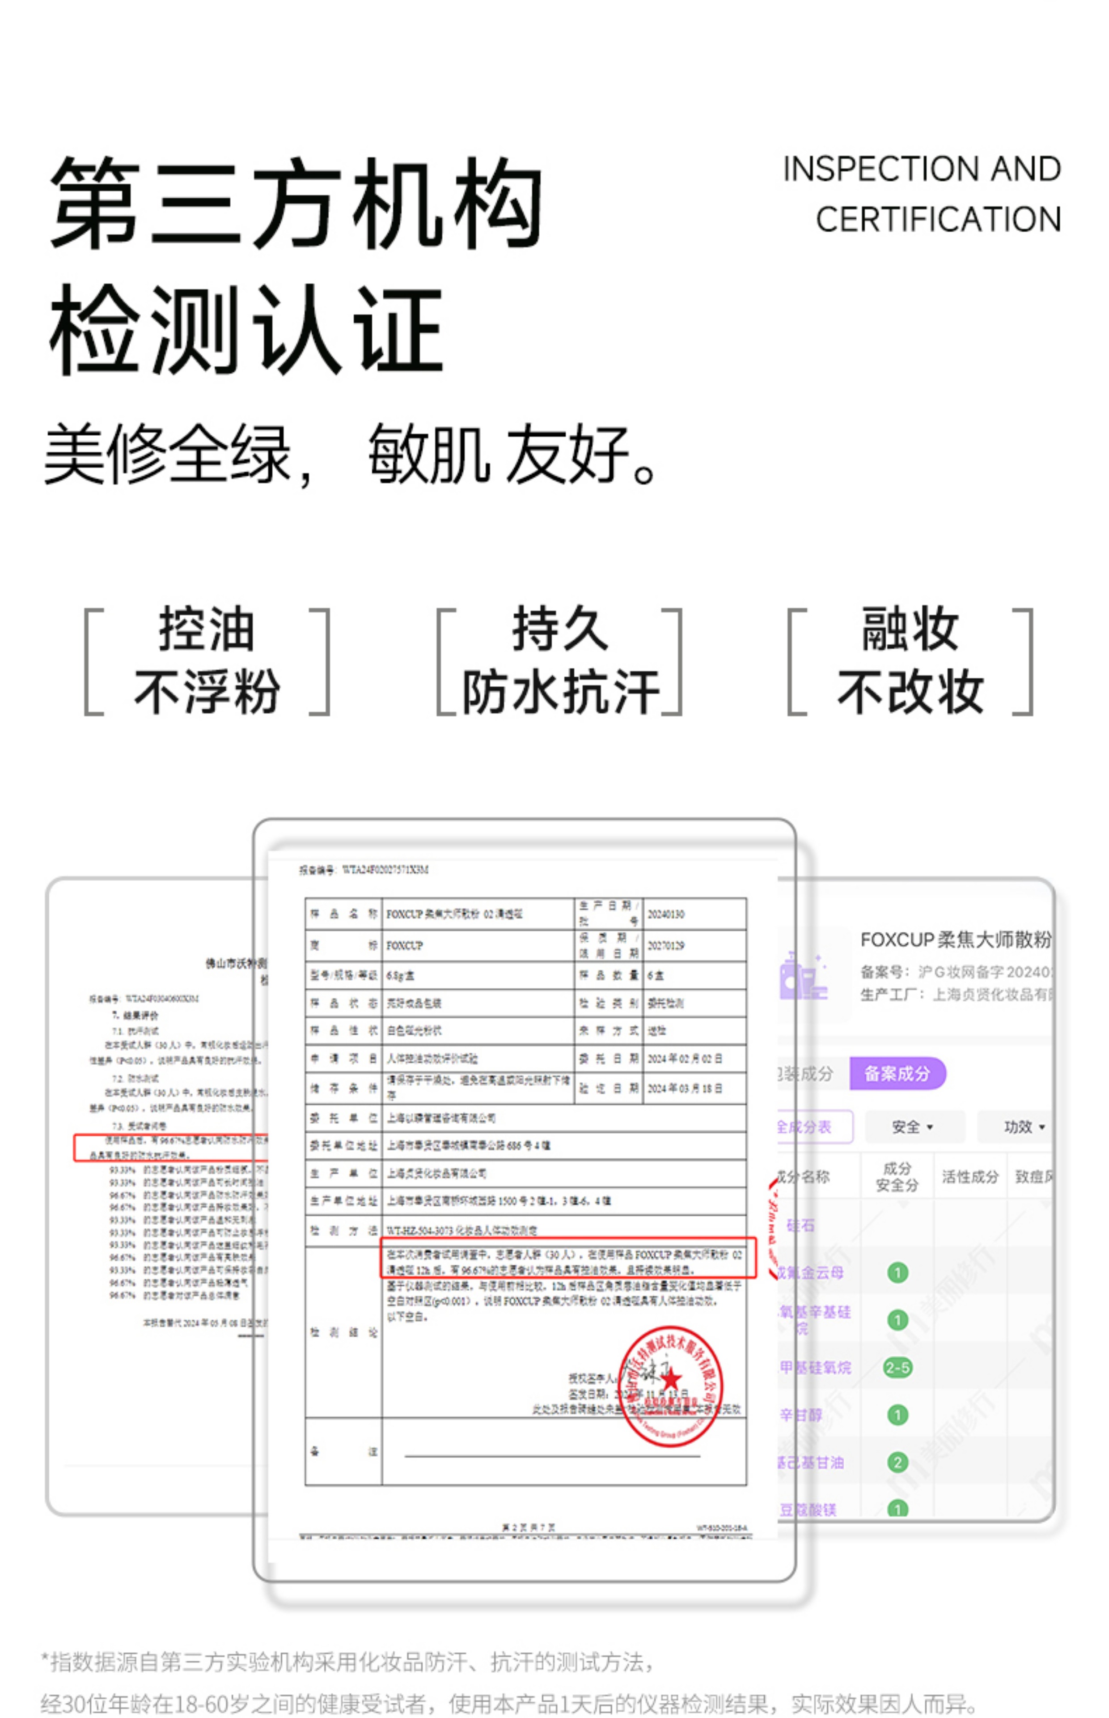Expand the 功效 filter dropdown
Viewport: 1109px width, 1718px height.
(1023, 1127)
